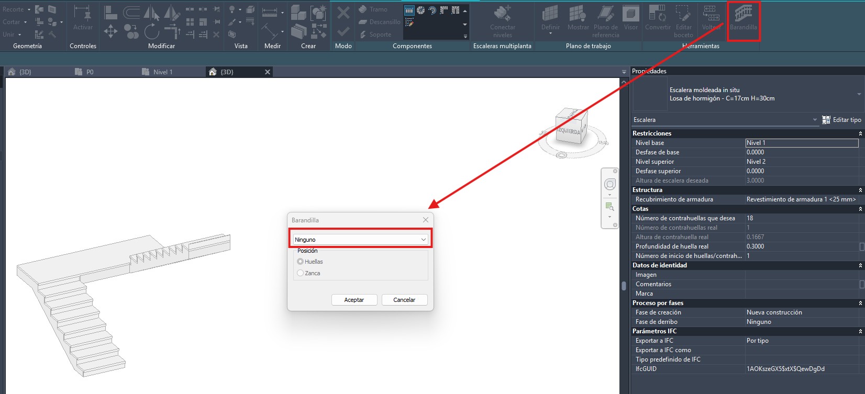The height and width of the screenshot is (394, 865).
Task: Click the Nivel base value field
Action: click(x=801, y=143)
